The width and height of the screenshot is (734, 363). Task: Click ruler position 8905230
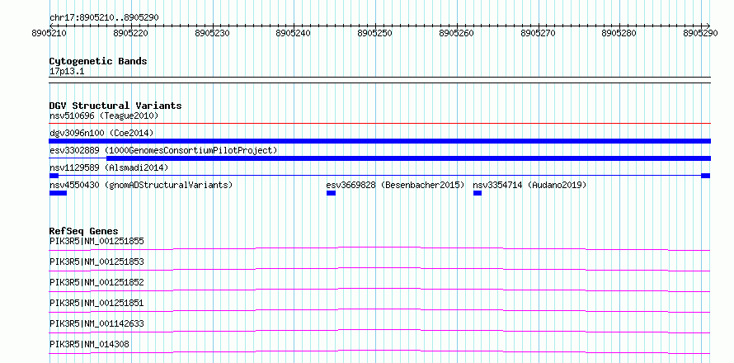point(213,33)
